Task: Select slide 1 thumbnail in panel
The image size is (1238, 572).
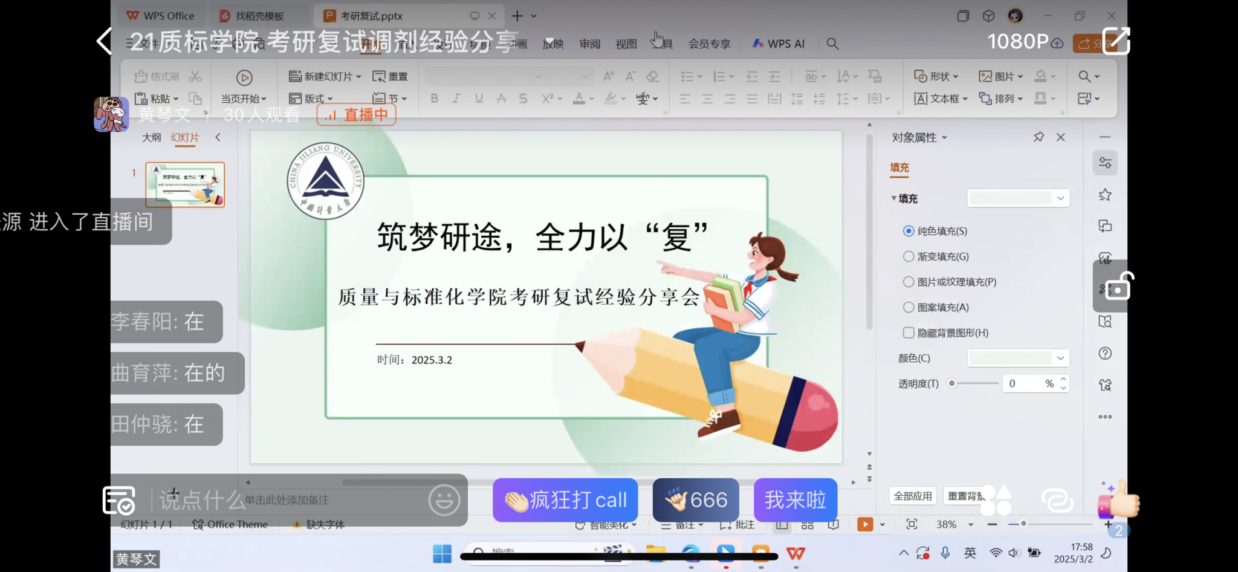Action: [x=185, y=184]
